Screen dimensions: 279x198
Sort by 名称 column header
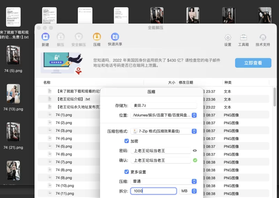47,82
